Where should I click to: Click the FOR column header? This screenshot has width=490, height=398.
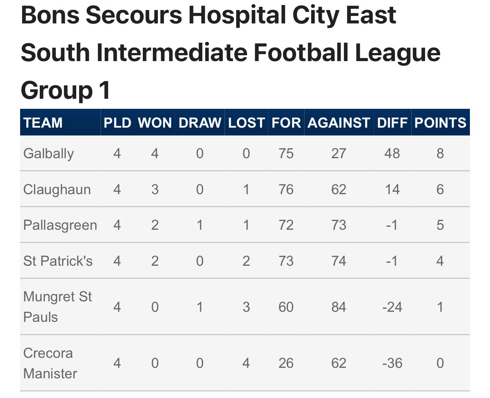286,123
